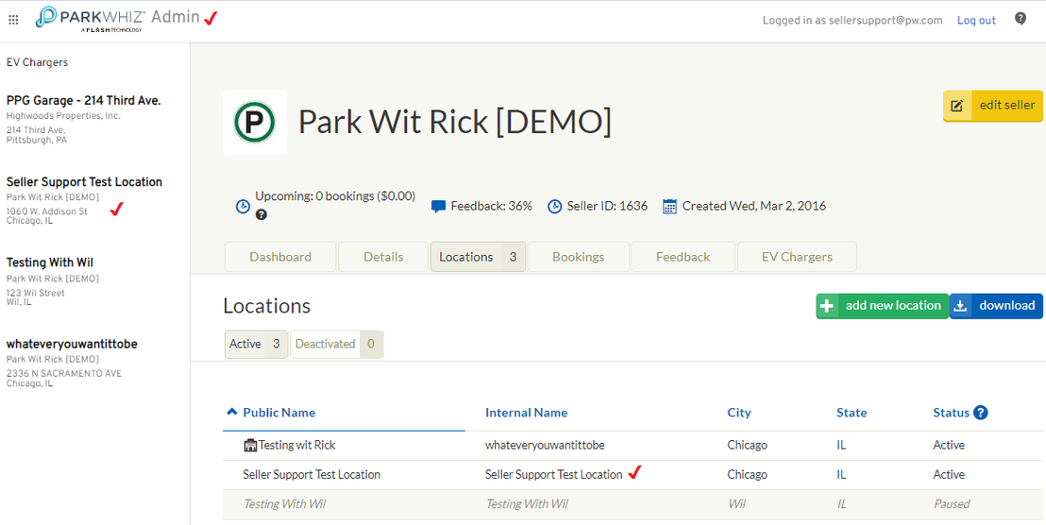Open the Status column help icon

pos(981,413)
